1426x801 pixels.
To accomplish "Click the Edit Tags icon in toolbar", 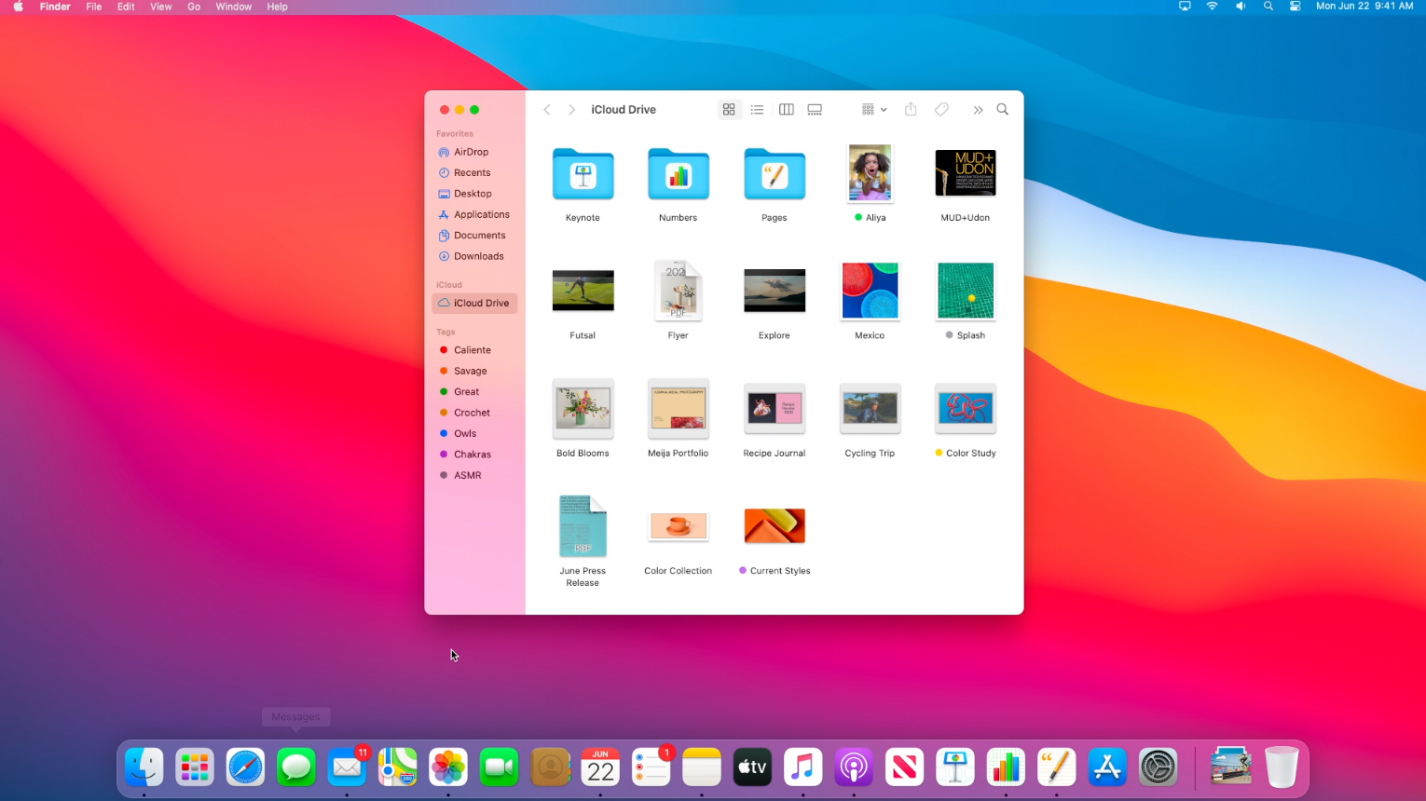I will point(941,110).
